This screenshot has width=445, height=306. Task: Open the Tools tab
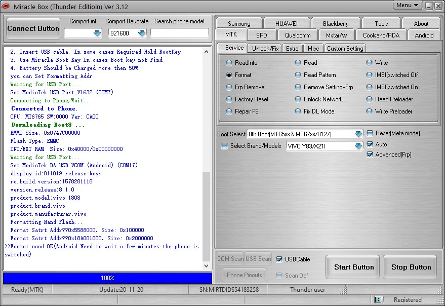click(381, 24)
